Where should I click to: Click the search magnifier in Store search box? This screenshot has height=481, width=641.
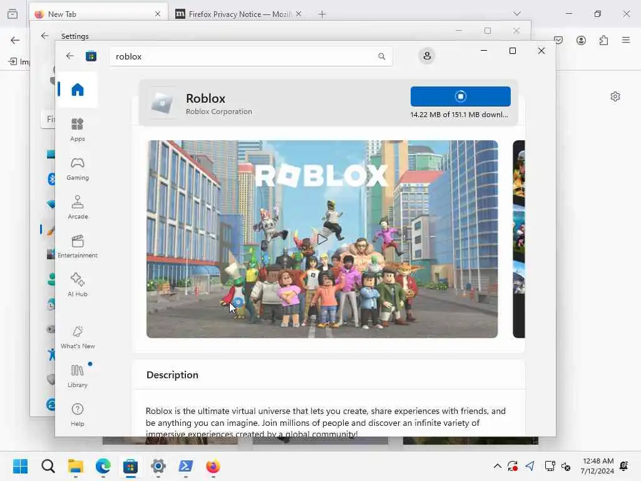tap(381, 56)
